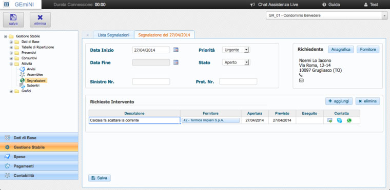
Task: Click the '42 - Termica Impiani S.p.A.' supplier cell
Action: pyautogui.click(x=211, y=120)
